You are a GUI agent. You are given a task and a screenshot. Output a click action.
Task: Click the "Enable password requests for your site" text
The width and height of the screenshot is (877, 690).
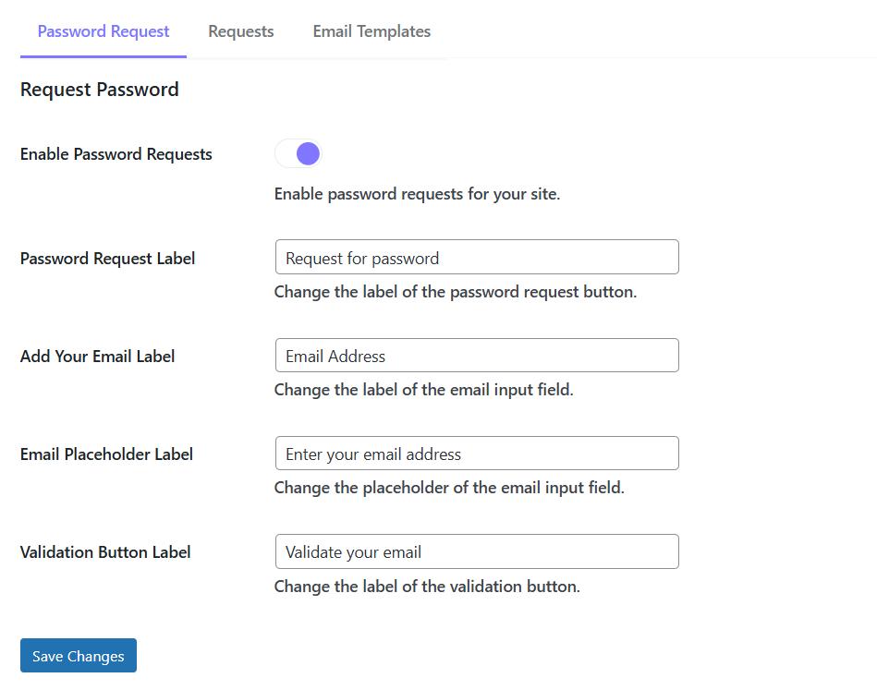pos(417,194)
